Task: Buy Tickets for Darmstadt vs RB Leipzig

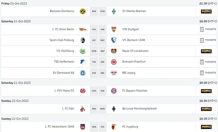Action: pos(208,73)
